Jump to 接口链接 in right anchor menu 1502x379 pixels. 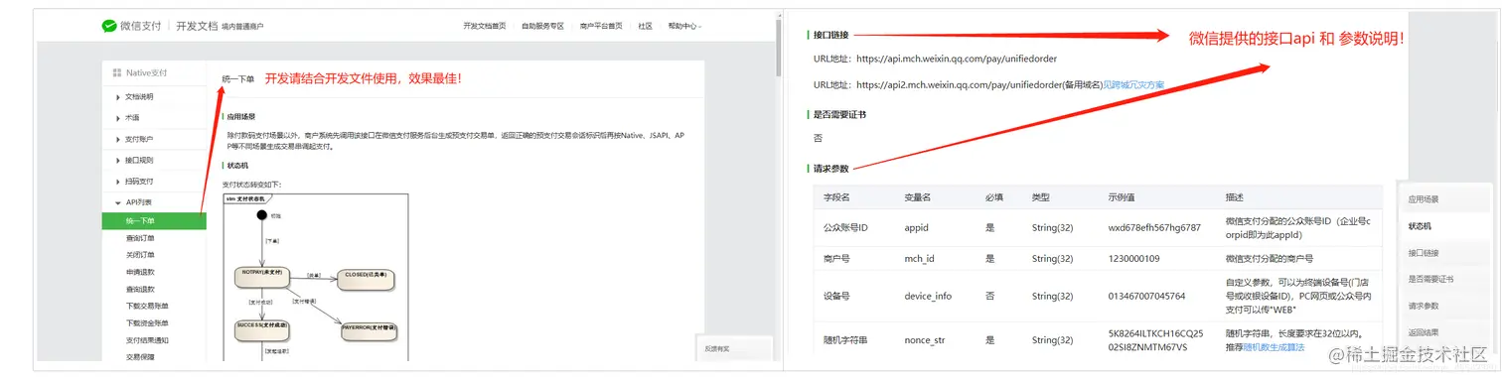1424,253
